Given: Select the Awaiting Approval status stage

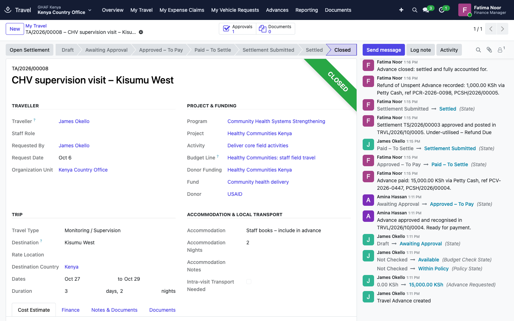Looking at the screenshot, I should [106, 50].
